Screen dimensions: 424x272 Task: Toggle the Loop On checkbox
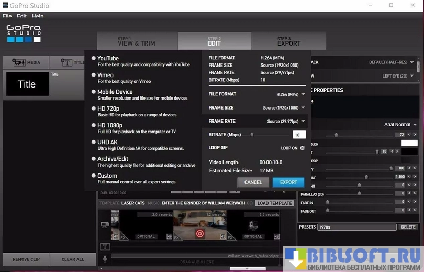tap(302, 148)
